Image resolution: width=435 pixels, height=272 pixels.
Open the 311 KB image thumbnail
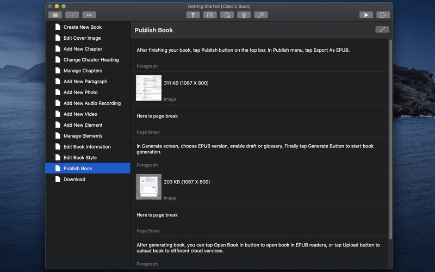point(148,88)
